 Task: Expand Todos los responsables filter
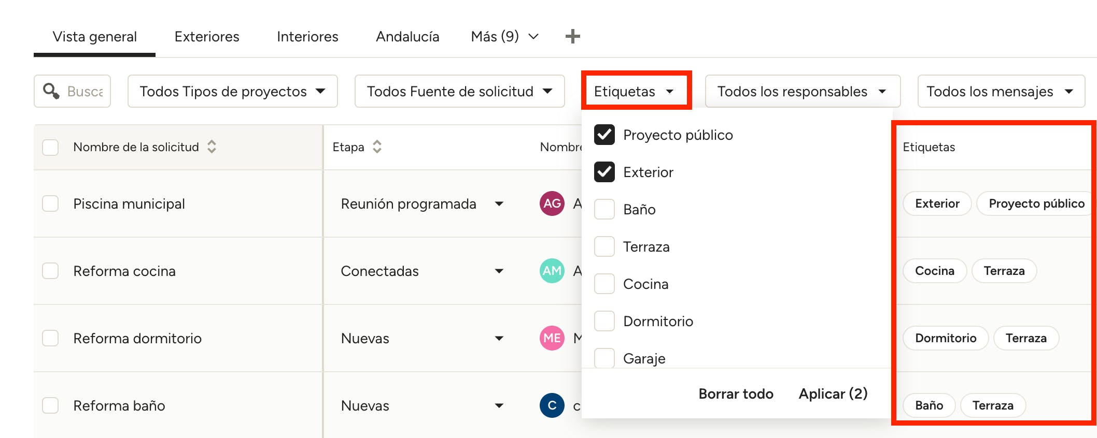(x=802, y=92)
